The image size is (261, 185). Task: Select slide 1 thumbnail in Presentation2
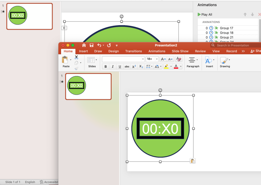point(88,86)
